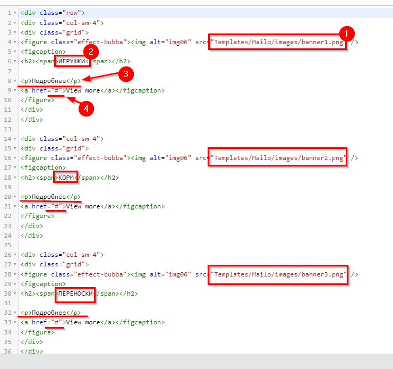
Task: Click the red annotation circle numbered 4
Action: 86,109
